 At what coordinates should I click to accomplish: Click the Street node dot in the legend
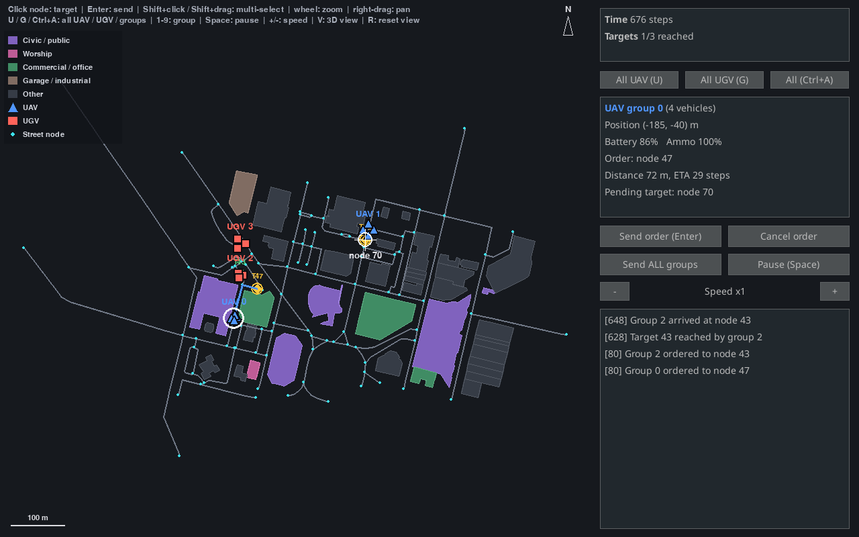pyautogui.click(x=13, y=134)
